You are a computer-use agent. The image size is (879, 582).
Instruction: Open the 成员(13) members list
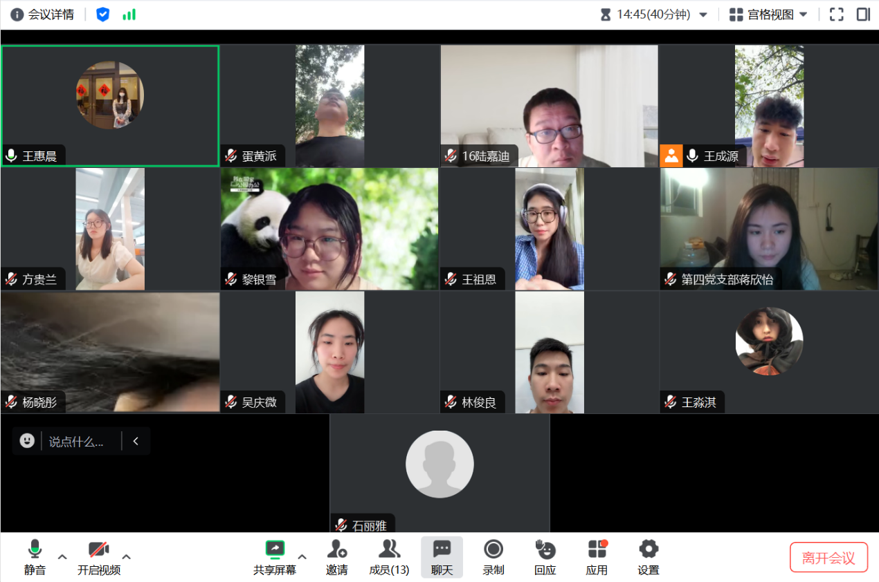(389, 556)
